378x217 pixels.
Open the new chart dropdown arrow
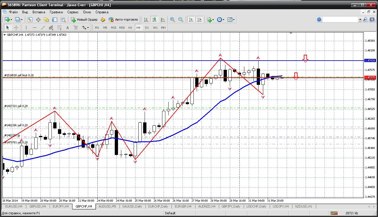11,20
